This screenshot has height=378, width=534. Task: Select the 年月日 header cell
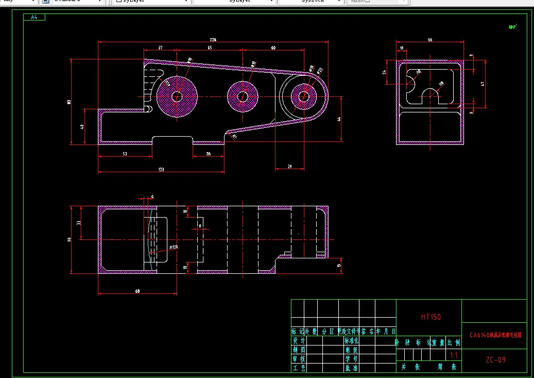click(386, 331)
